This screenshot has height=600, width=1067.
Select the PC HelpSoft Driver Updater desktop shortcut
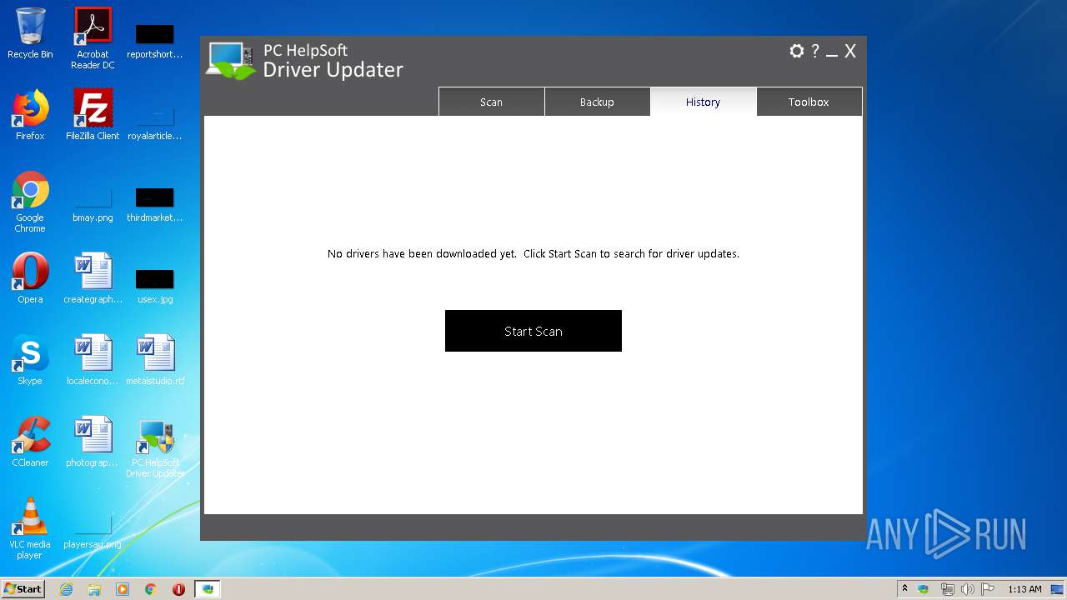click(x=155, y=448)
